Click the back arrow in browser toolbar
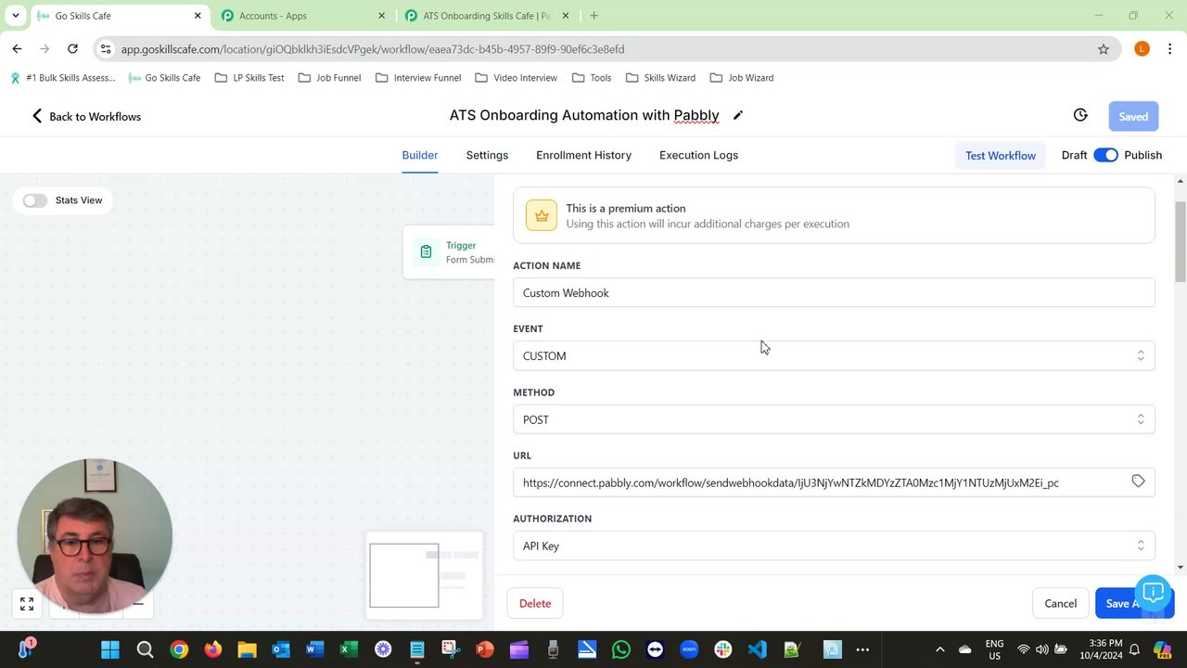This screenshot has height=668, width=1187. click(17, 49)
